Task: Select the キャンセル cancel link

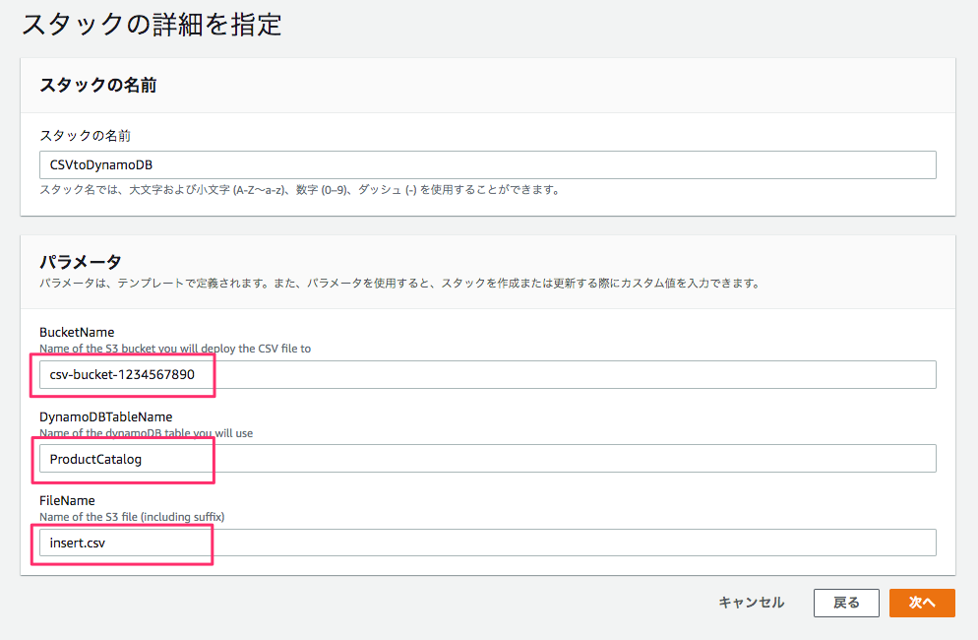Action: [750, 603]
